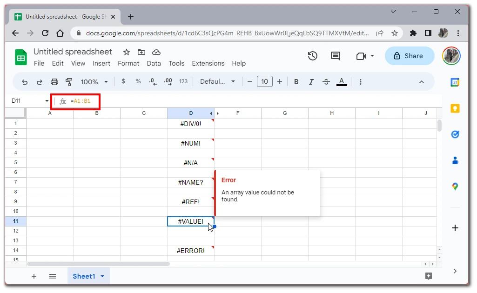Open the Default font dropdown

[x=217, y=82]
